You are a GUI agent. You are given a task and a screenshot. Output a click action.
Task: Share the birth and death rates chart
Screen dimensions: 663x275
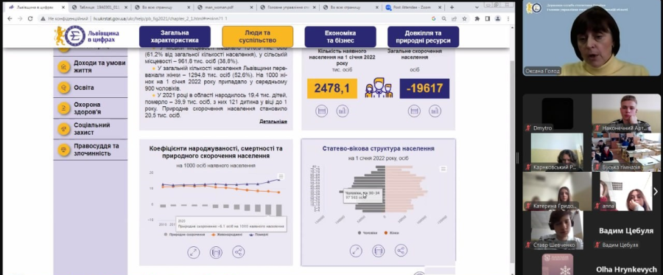pos(239,252)
